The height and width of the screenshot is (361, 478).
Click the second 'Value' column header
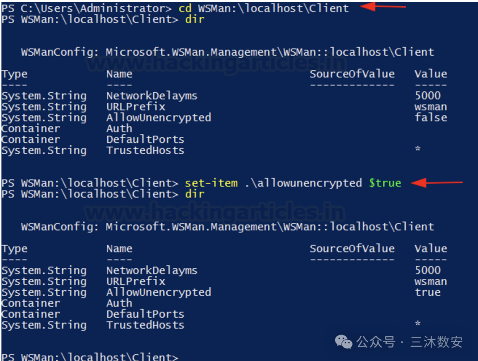431,248
